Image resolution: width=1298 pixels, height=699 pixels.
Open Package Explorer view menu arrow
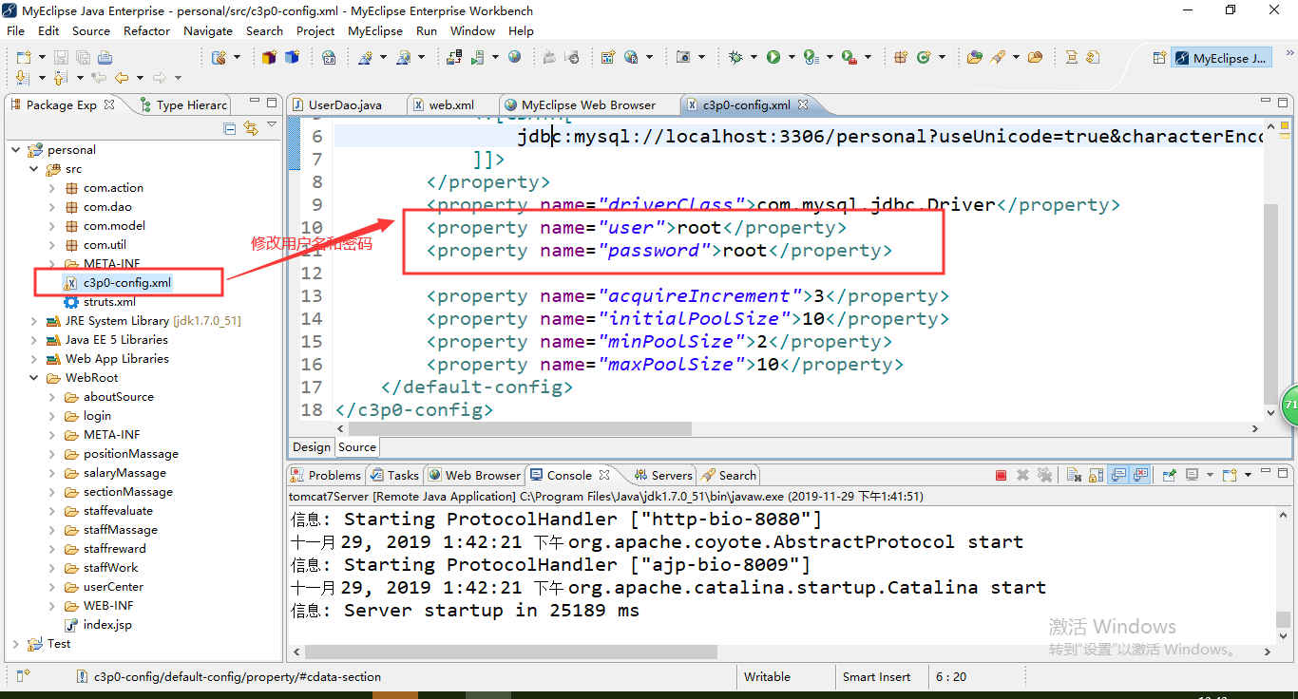272,125
